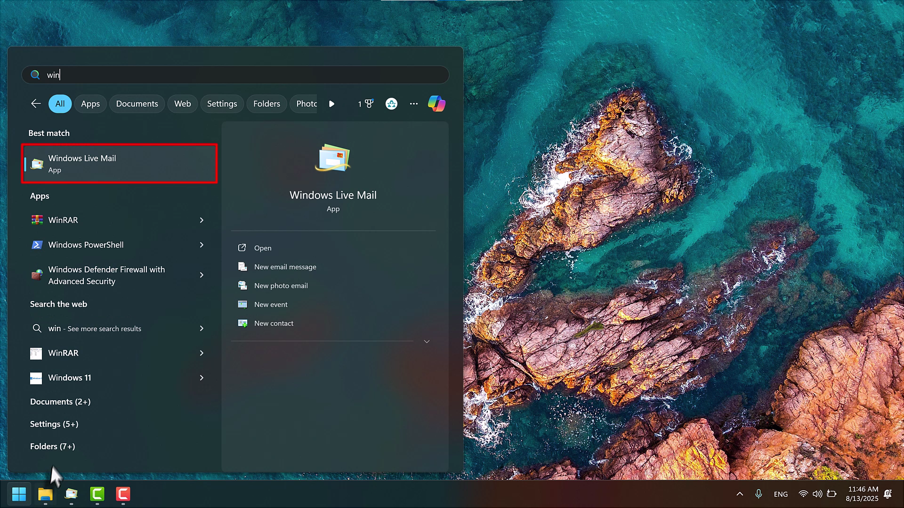Click the large Windows Live Mail preview icon
This screenshot has width=904, height=508.
[333, 158]
